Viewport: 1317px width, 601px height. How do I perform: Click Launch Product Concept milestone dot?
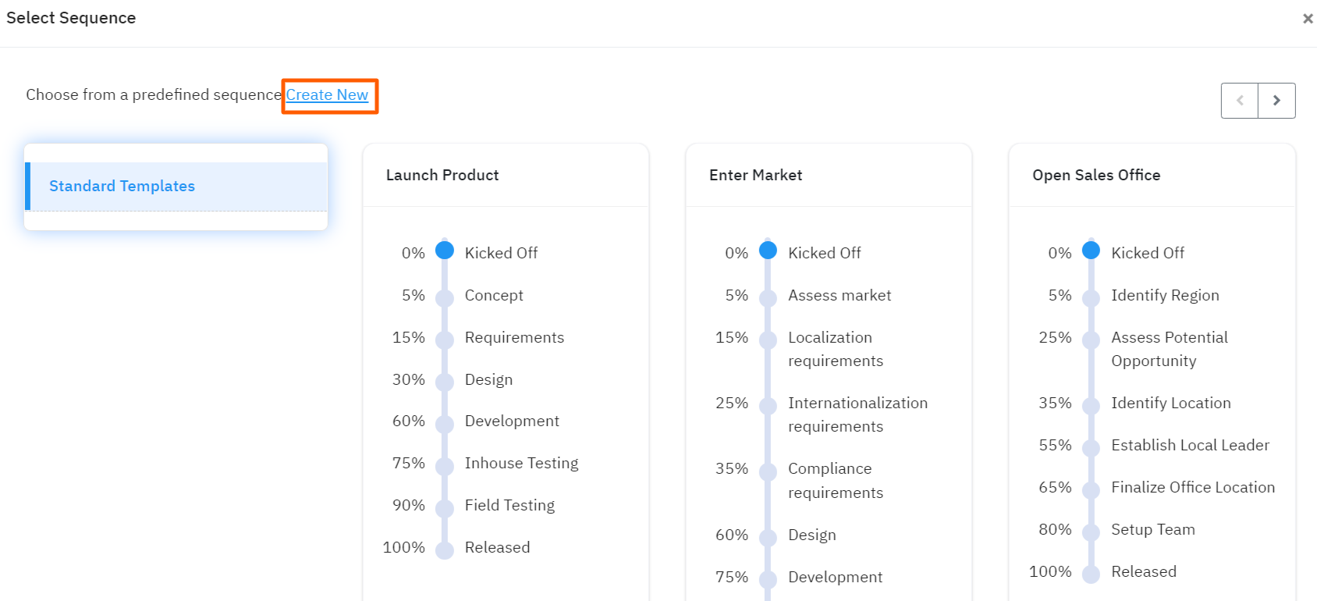pyautogui.click(x=445, y=298)
